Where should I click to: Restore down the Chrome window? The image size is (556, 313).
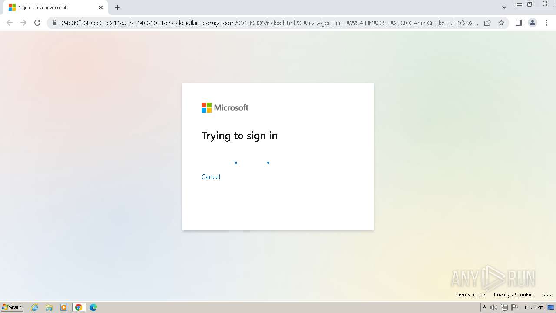(530, 4)
